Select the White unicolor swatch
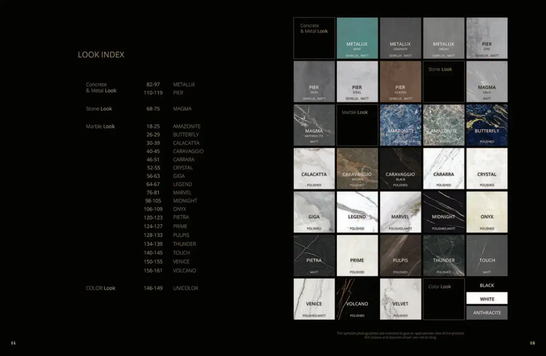 pyautogui.click(x=487, y=299)
